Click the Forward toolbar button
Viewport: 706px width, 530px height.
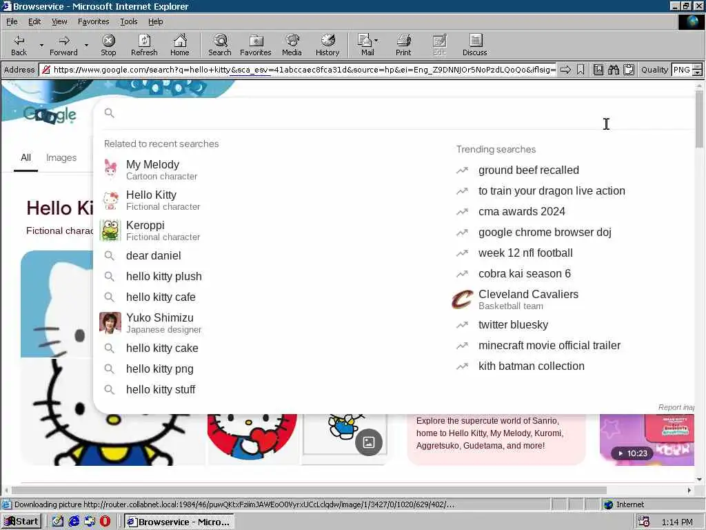click(x=63, y=45)
